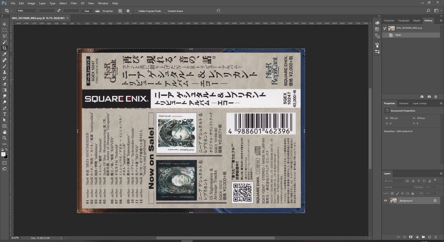This screenshot has width=444, height=242.
Task: Activate the Hand tool
Action: click(4, 132)
